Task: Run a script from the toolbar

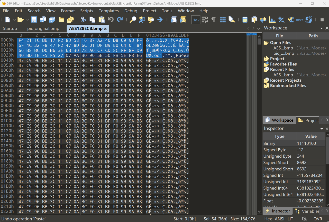Action: point(174,20)
